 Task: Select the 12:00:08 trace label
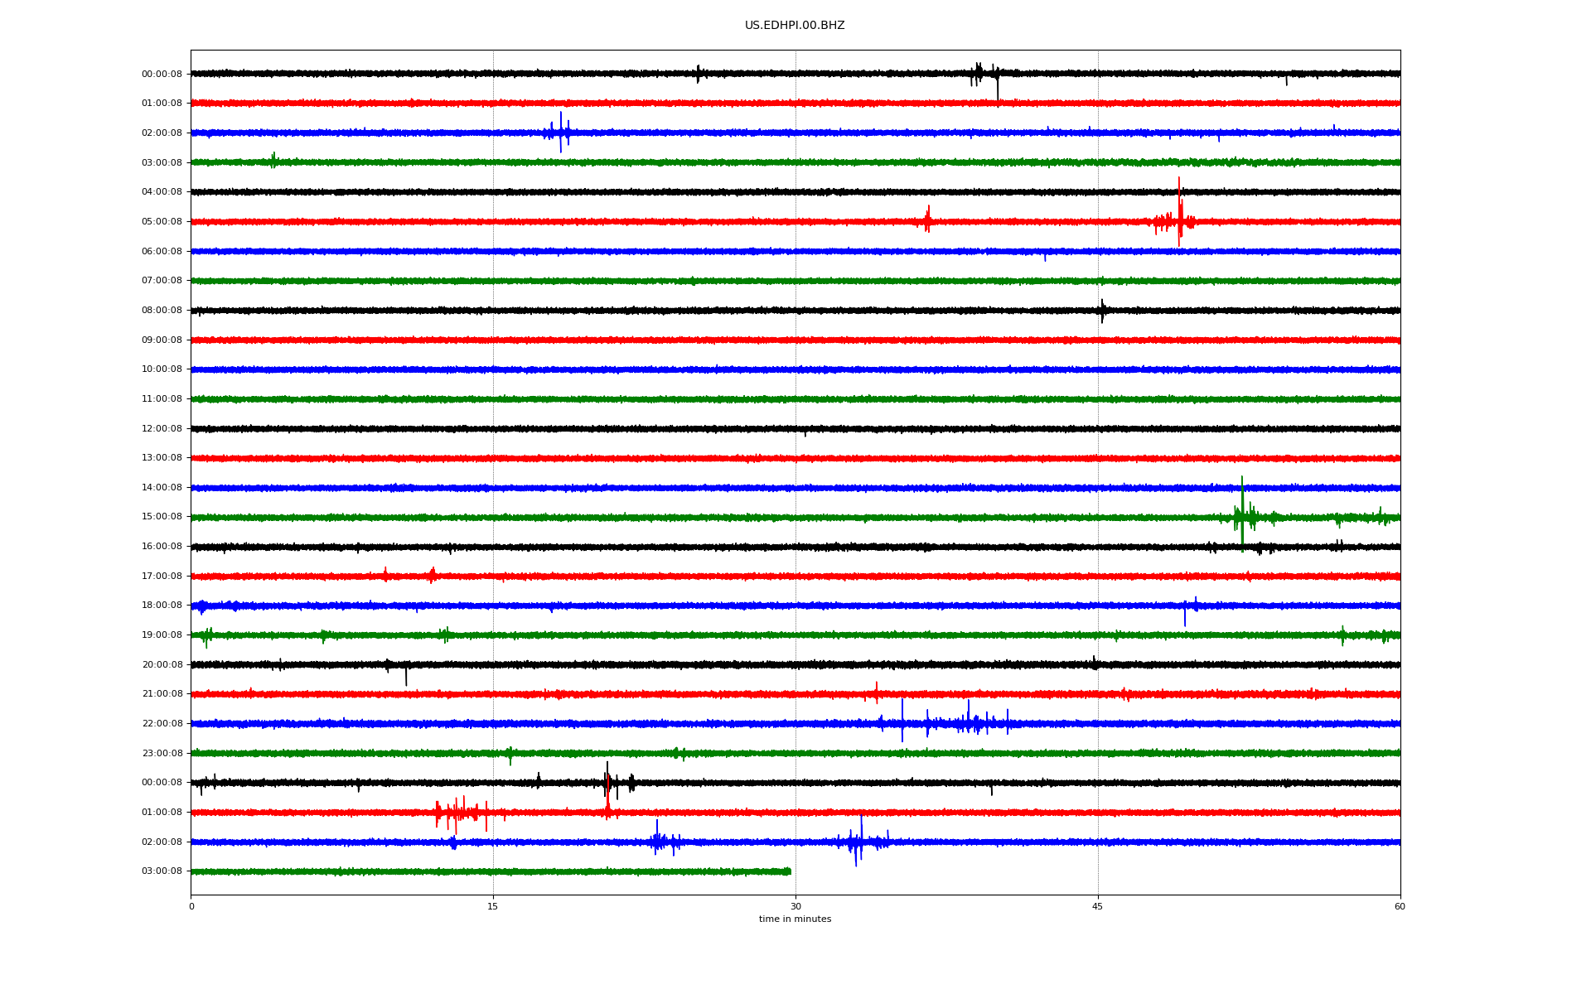coord(162,429)
